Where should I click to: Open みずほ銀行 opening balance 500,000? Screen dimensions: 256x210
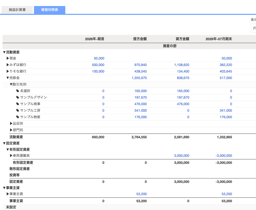[x=98, y=65]
